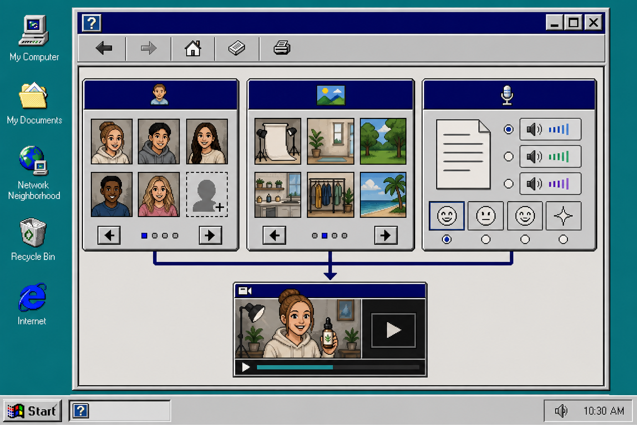The image size is (637, 425).
Task: Click the next page arrow in avatar panel
Action: (210, 235)
